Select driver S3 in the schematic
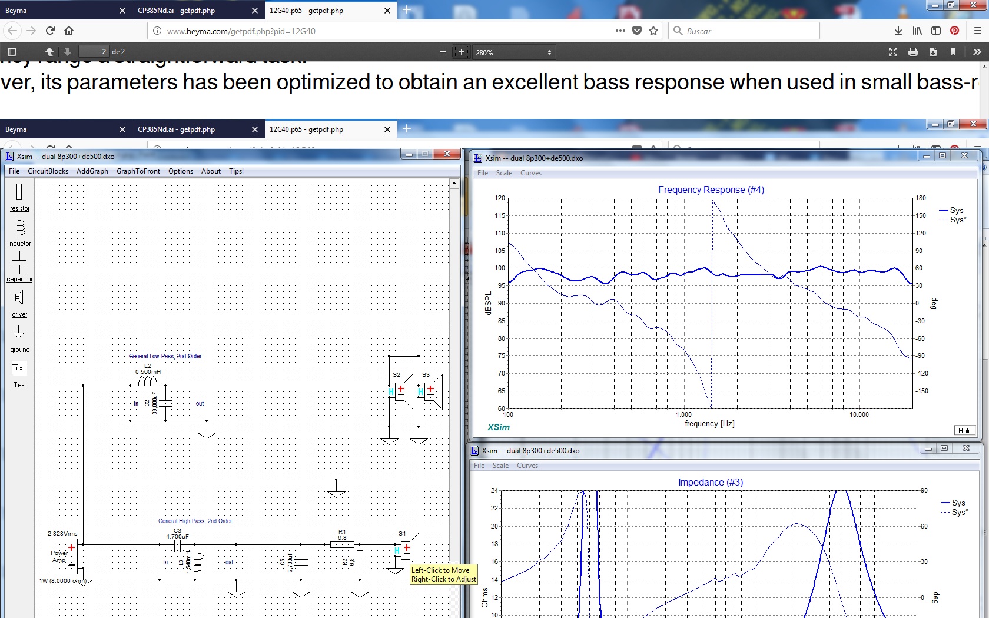The height and width of the screenshot is (618, 989). coord(433,391)
